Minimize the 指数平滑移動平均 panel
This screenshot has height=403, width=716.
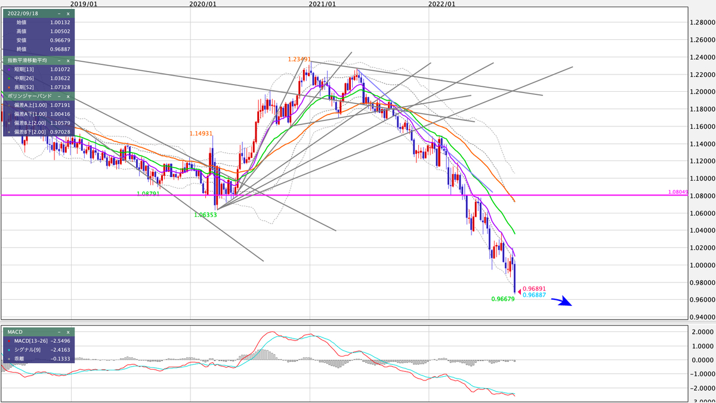tap(59, 61)
